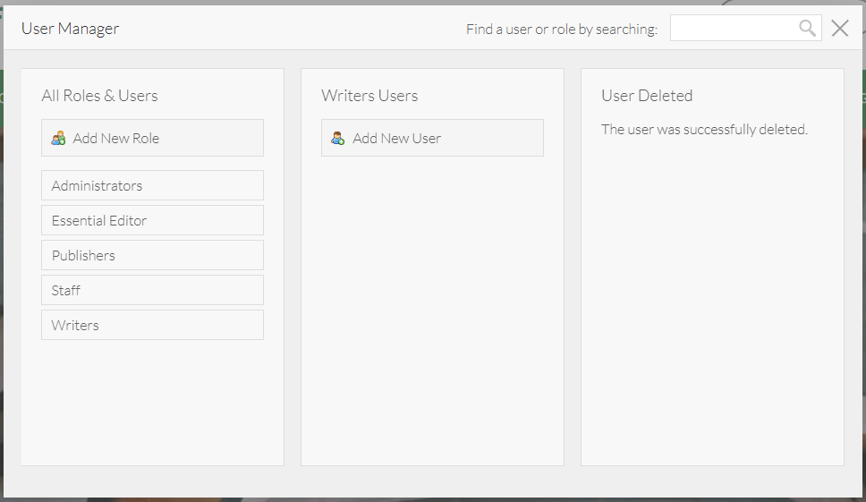The image size is (866, 502).
Task: Choose the Publishers role from the list
Action: 152,255
